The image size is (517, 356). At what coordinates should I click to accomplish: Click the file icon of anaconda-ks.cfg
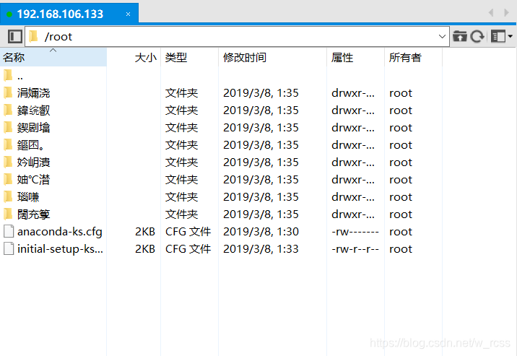pos(9,231)
